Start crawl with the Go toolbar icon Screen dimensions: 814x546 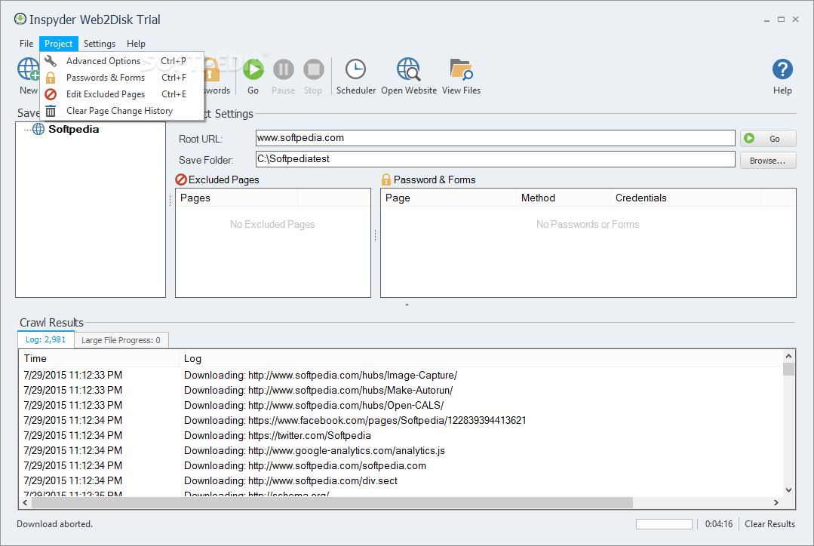point(253,69)
